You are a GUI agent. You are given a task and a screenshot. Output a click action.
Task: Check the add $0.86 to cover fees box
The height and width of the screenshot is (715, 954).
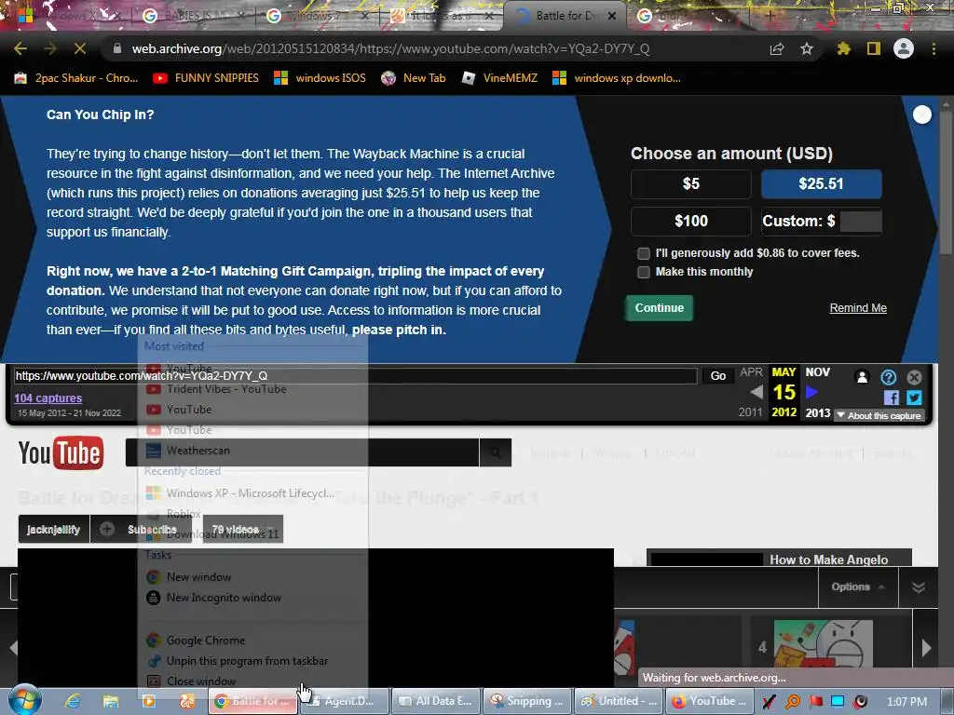pyautogui.click(x=643, y=253)
